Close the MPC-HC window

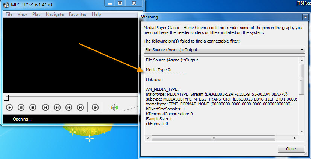pyautogui.click(x=134, y=3)
